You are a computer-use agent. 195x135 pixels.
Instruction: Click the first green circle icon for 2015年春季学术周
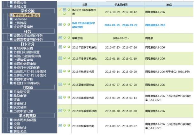pos(64,97)
